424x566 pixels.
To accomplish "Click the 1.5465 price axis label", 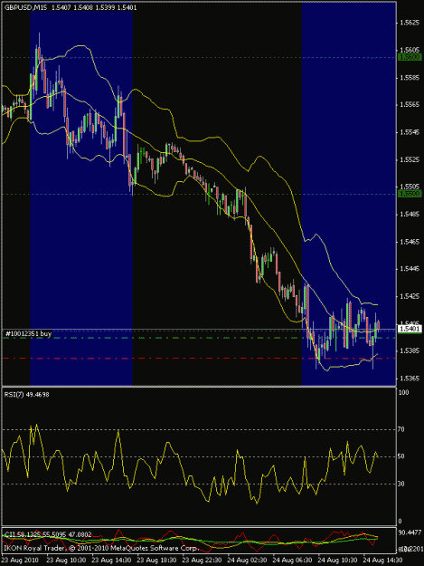I will pos(410,242).
